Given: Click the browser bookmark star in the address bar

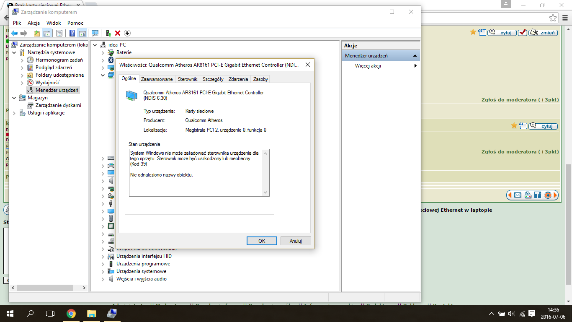Looking at the screenshot, I should (x=553, y=18).
